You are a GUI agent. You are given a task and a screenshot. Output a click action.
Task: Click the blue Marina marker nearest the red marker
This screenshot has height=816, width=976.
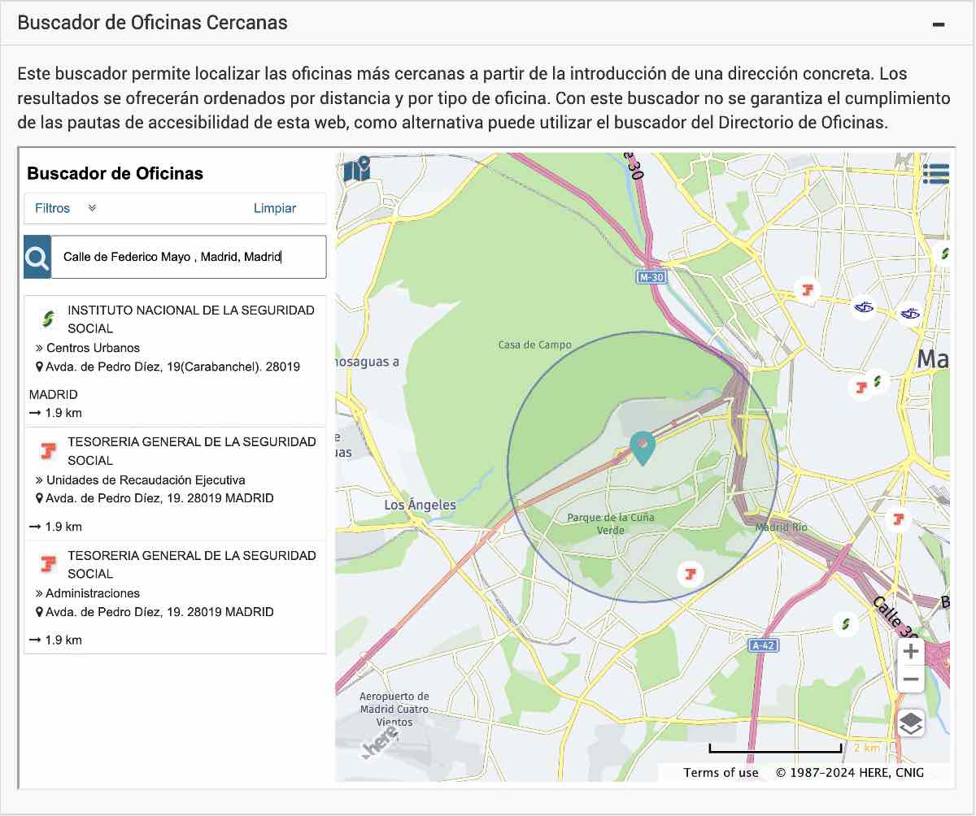(864, 306)
